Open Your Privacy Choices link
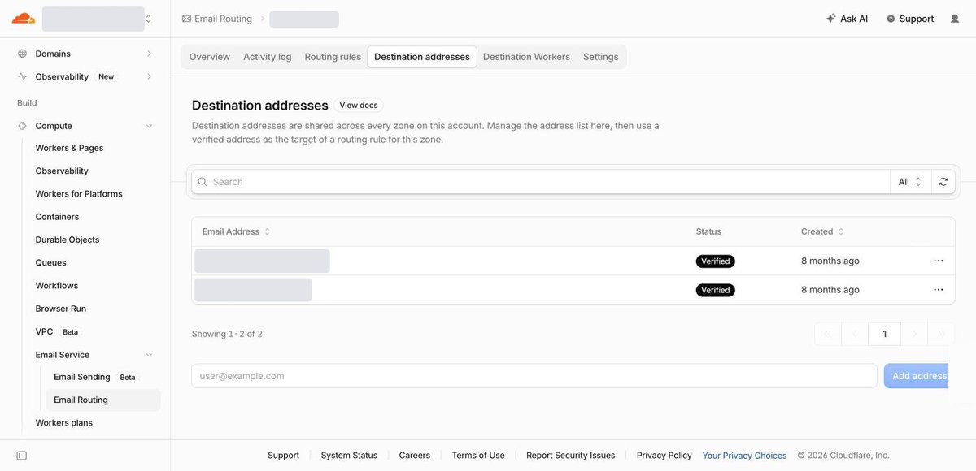Screen dimensions: 976x471 744,456
